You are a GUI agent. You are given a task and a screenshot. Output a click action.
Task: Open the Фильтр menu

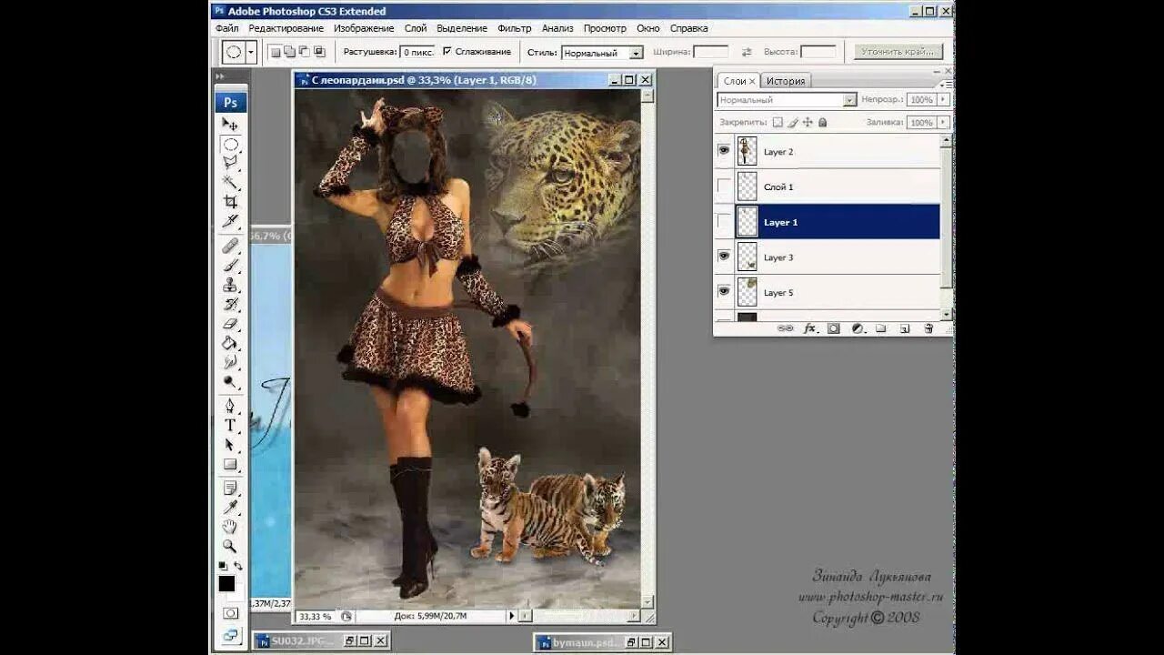click(x=515, y=28)
